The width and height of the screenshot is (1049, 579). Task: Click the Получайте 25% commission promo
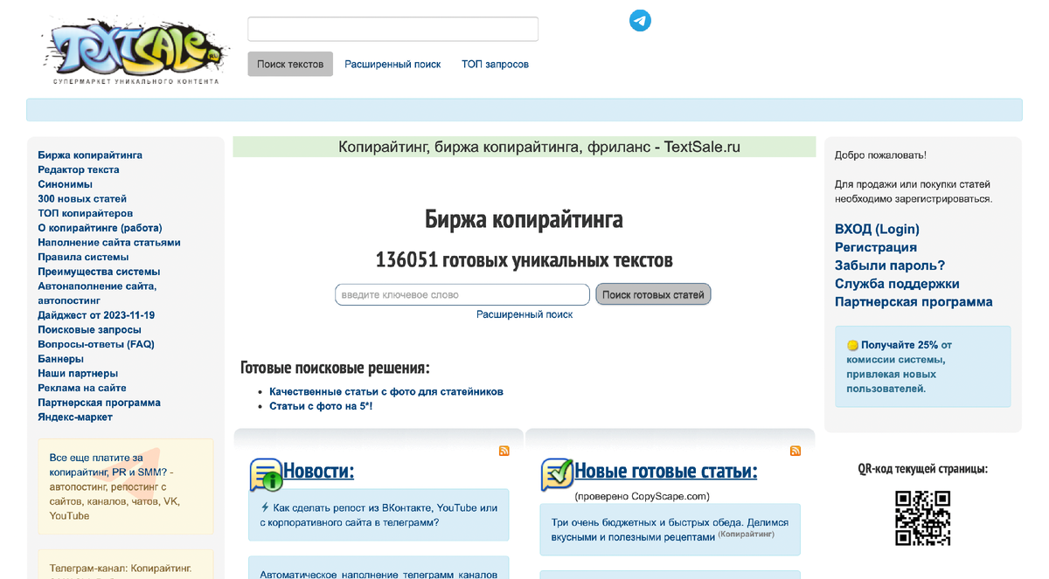922,367
